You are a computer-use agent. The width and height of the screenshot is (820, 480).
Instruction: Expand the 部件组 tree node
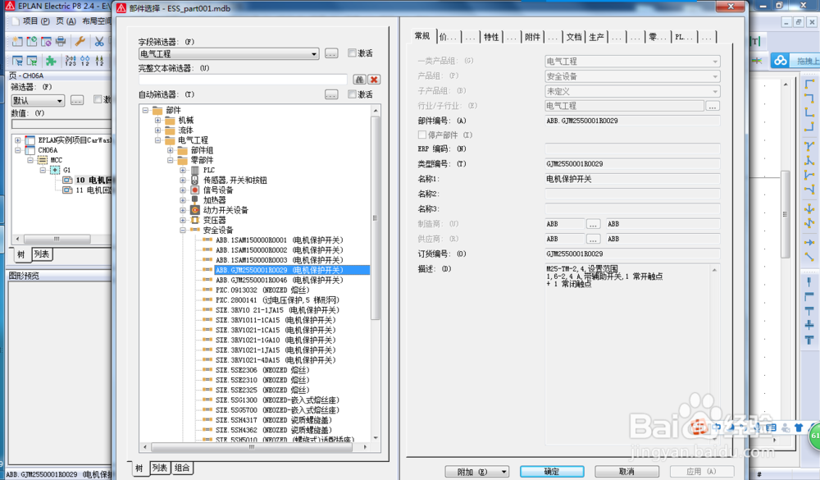click(x=170, y=150)
